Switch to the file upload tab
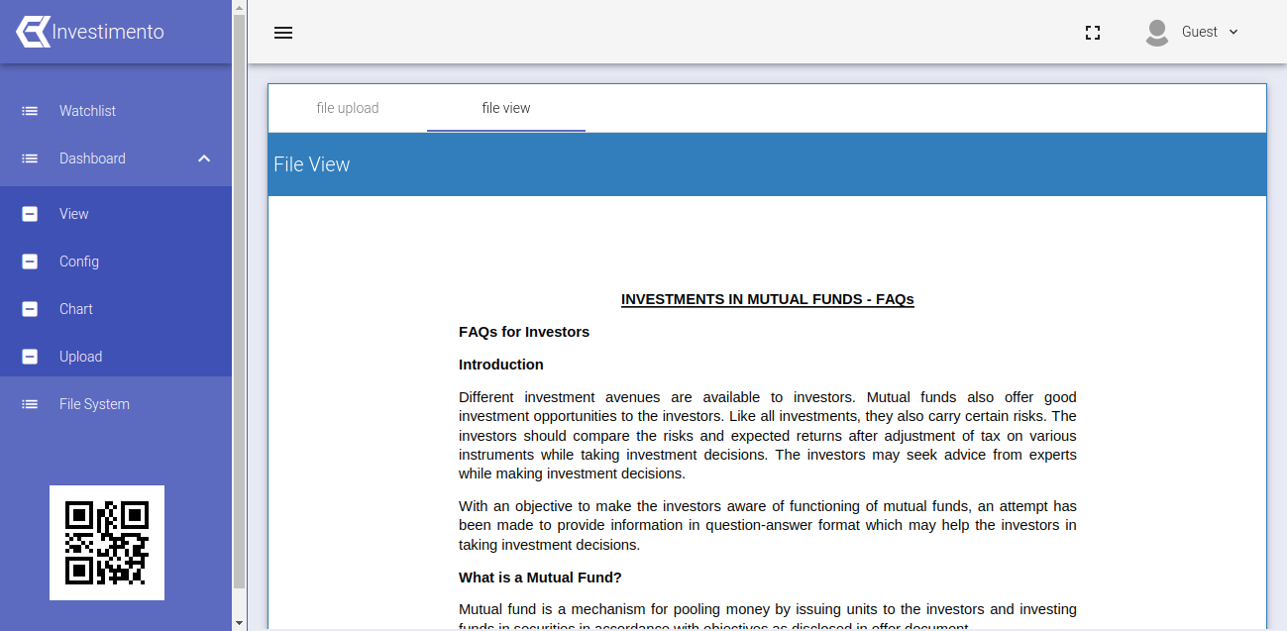This screenshot has width=1287, height=631. tap(348, 108)
